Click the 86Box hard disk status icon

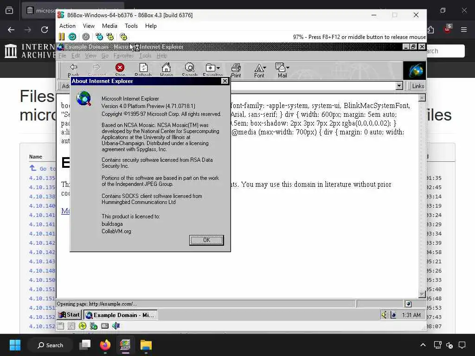[105, 326]
